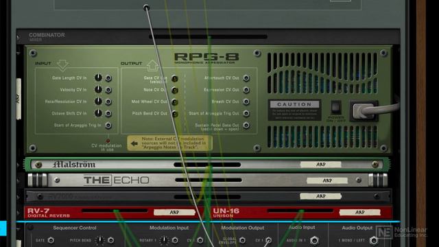Select the UN-16 Unison device name
Viewport: 439px width, 247px height.
(x=226, y=213)
